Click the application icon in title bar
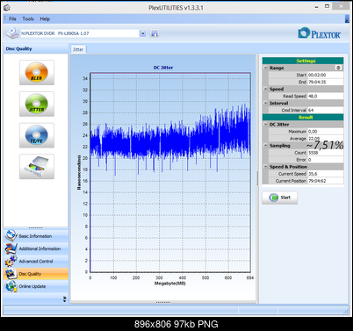The height and width of the screenshot is (331, 353). click(7, 7)
